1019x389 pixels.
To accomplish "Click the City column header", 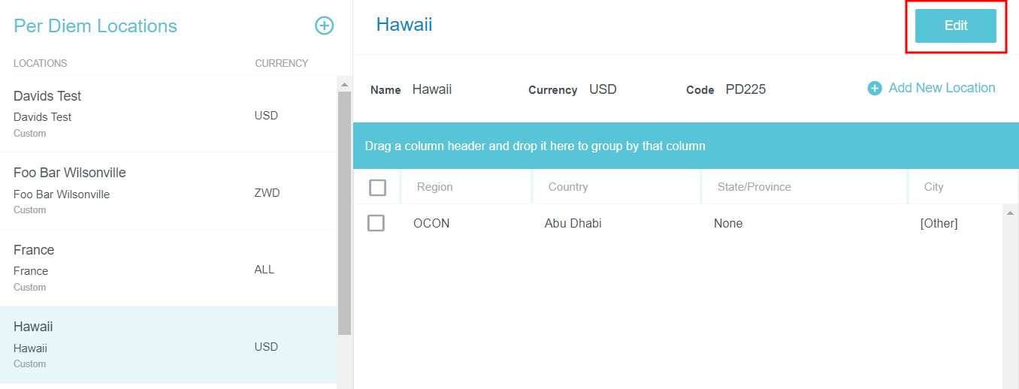I will click(x=933, y=187).
